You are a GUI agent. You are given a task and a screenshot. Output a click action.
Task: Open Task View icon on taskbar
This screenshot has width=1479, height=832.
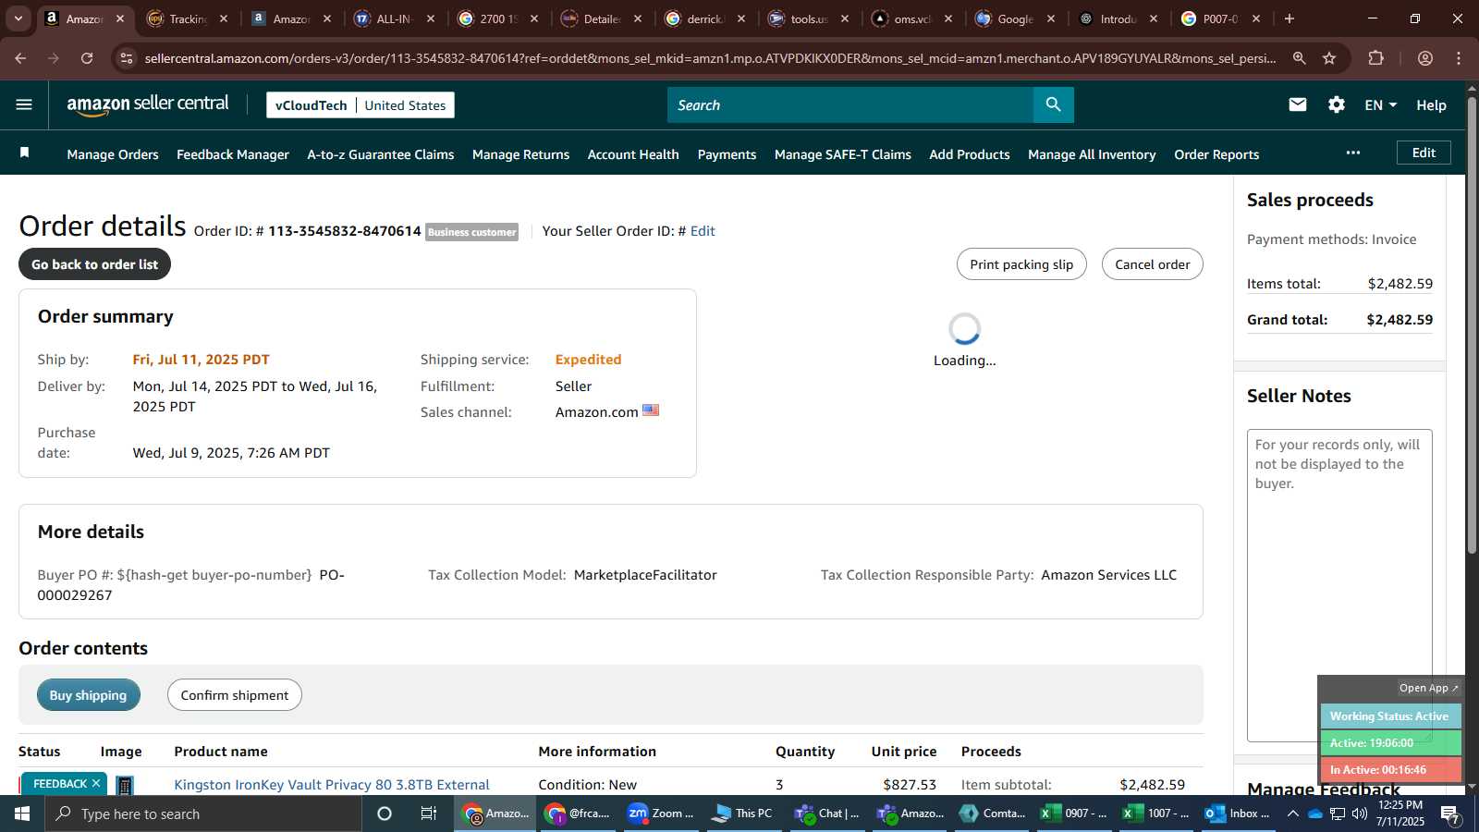(x=429, y=814)
